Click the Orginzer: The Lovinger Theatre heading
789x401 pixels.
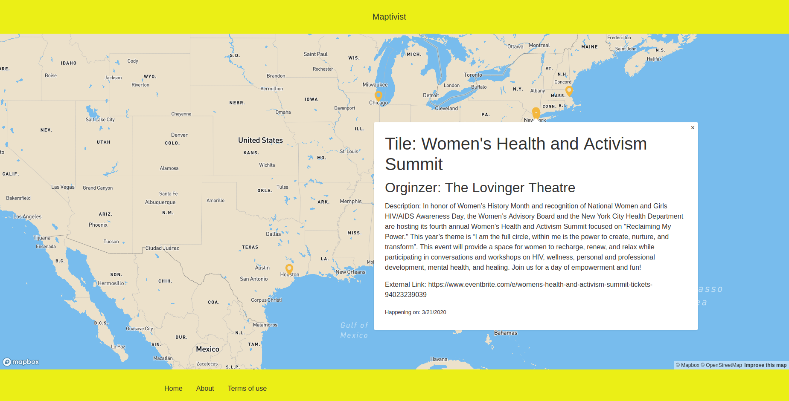pyautogui.click(x=480, y=188)
